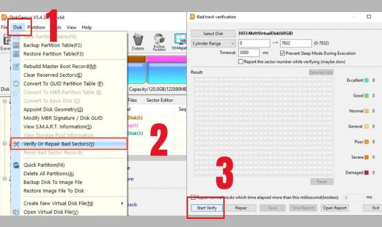Image resolution: width=382 pixels, height=227 pixels.
Task: Click the Delete trash can toolbar icon
Action: [x=138, y=42]
